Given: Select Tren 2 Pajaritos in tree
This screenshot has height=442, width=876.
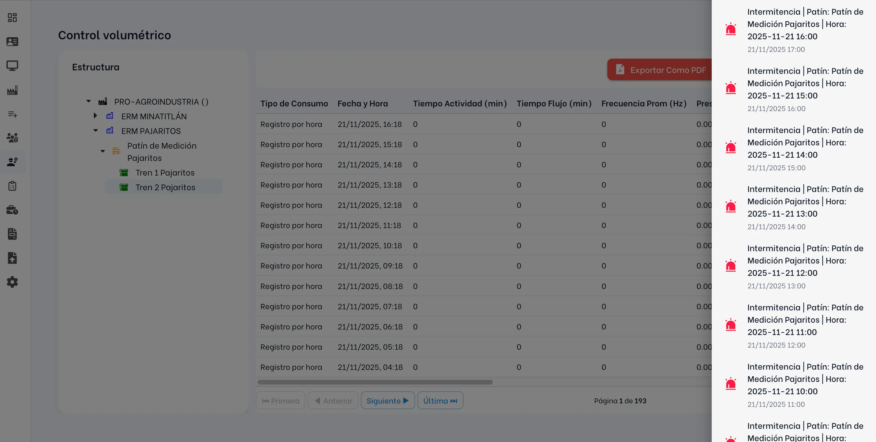Looking at the screenshot, I should tap(165, 187).
